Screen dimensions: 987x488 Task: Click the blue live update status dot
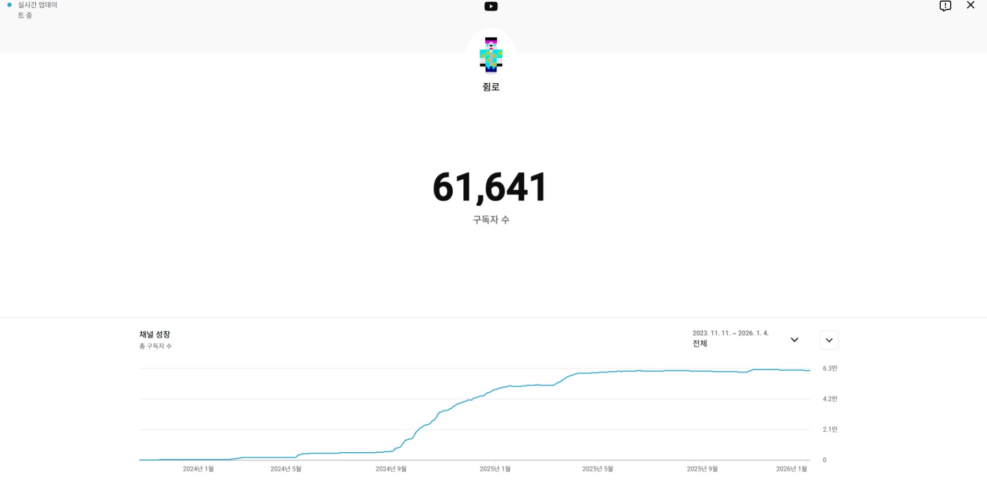(x=9, y=5)
